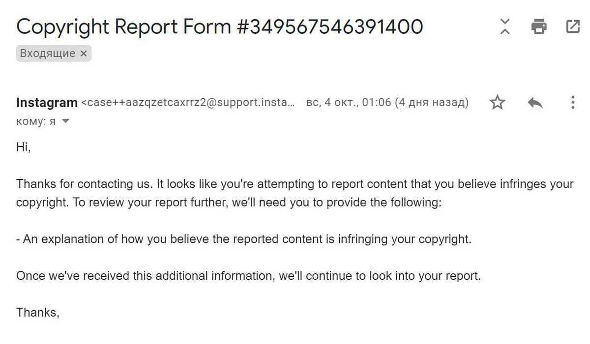Open the email in a new window

point(573,26)
